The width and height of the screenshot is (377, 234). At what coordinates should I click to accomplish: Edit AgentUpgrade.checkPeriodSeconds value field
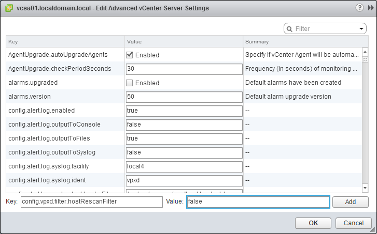coord(184,69)
